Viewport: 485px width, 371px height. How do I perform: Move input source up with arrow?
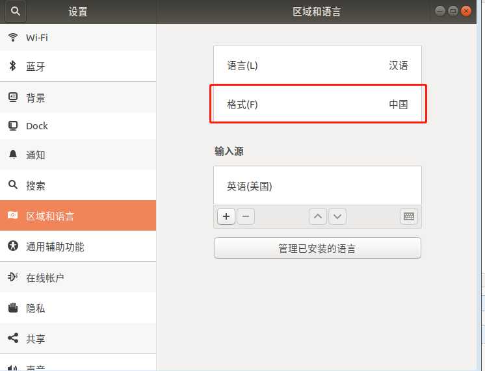coord(318,216)
